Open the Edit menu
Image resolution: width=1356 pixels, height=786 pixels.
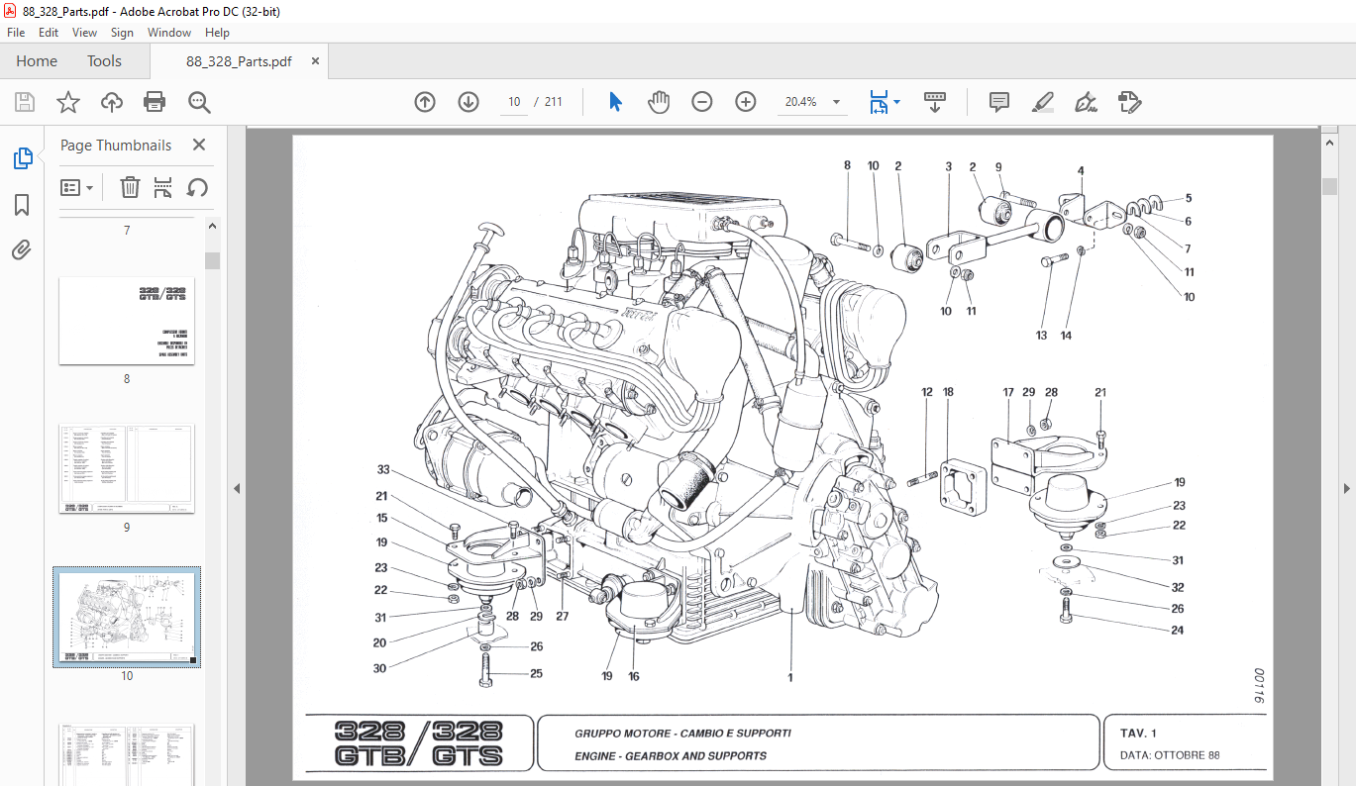(x=49, y=33)
